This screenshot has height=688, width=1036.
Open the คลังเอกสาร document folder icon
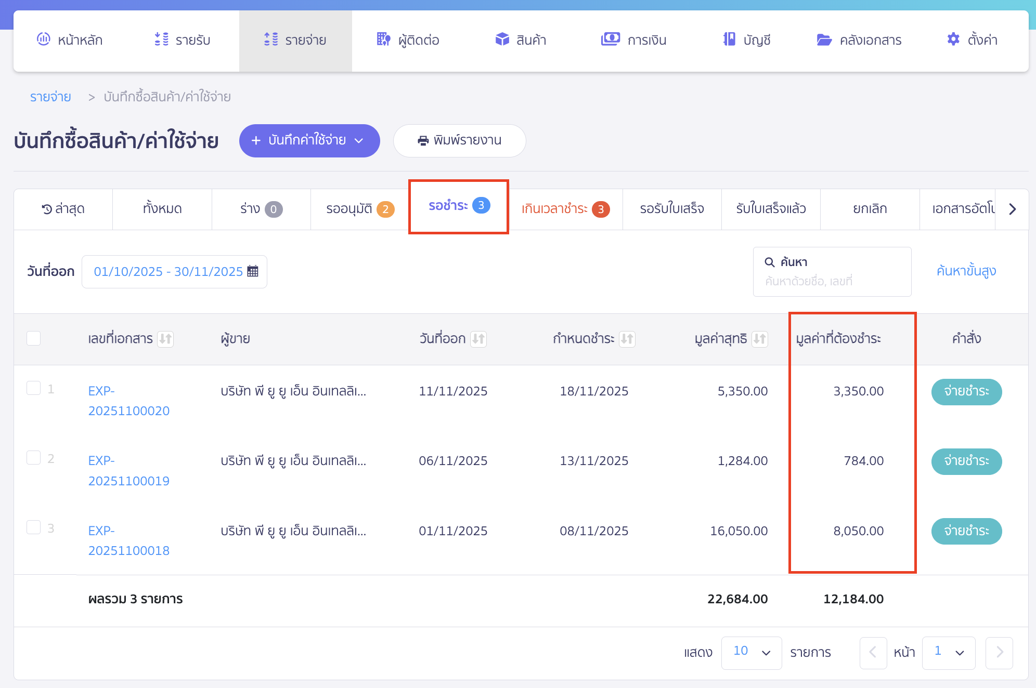(x=823, y=39)
